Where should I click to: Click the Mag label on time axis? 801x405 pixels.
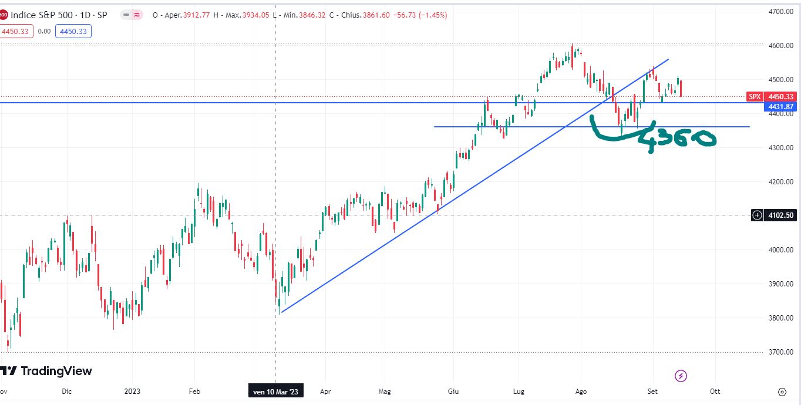[x=384, y=392]
